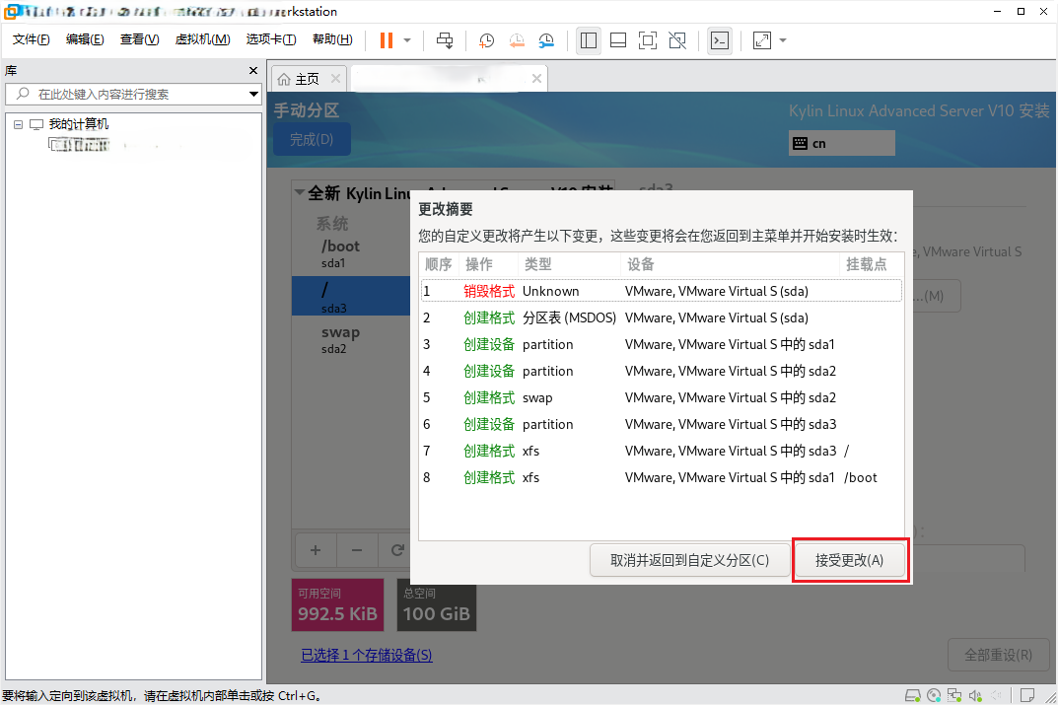Click the 操作 column header

click(488, 264)
